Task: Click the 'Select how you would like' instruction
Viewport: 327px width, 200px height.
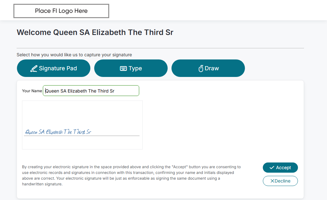Action: (x=74, y=55)
